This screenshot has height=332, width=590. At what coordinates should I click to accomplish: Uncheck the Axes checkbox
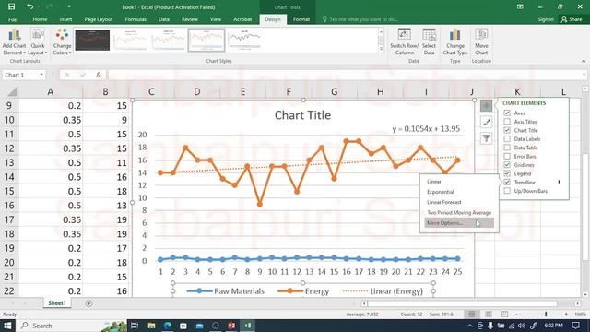tap(507, 113)
